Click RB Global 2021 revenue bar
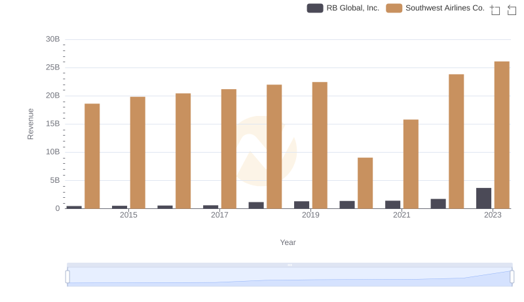The width and height of the screenshot is (524, 302). click(x=392, y=204)
